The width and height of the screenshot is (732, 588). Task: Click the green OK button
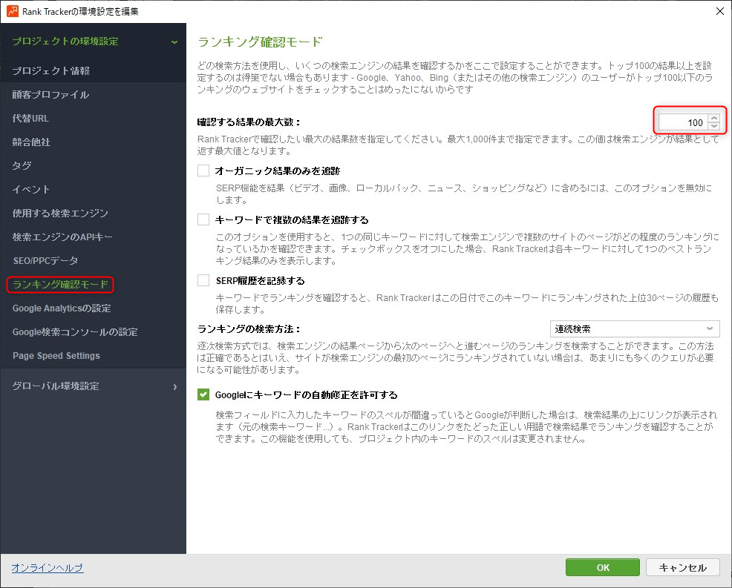[x=603, y=567]
